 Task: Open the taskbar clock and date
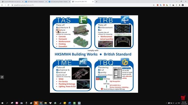(x=184, y=103)
